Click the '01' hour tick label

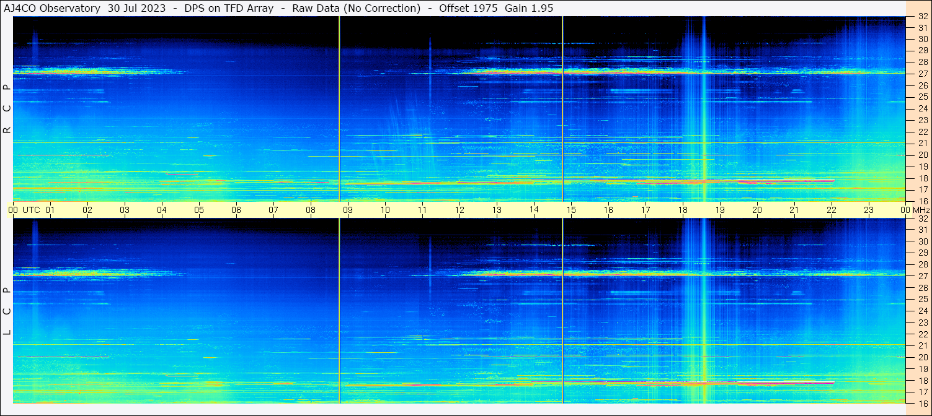click(x=50, y=210)
